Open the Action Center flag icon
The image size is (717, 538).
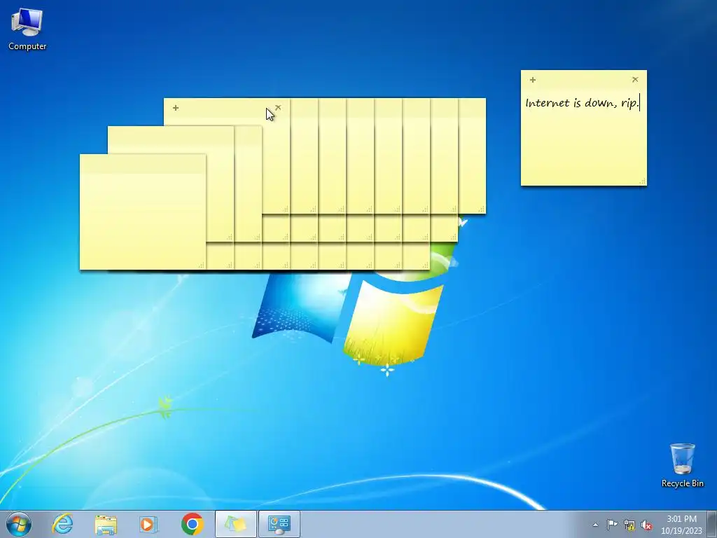612,525
